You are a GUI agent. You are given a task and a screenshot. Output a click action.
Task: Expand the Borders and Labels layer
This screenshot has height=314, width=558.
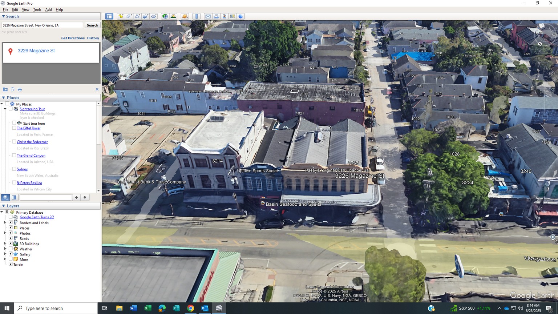[5, 222]
